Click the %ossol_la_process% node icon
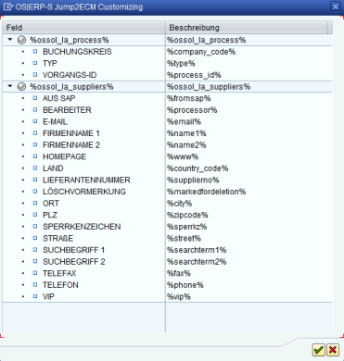Image resolution: width=344 pixels, height=361 pixels. (21, 40)
